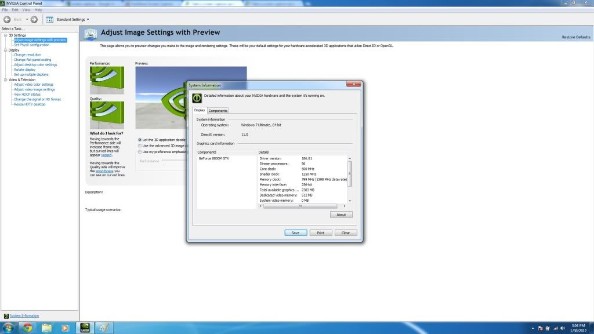The height and width of the screenshot is (334, 594).
Task: Click the Close button in dialog
Action: (x=346, y=233)
